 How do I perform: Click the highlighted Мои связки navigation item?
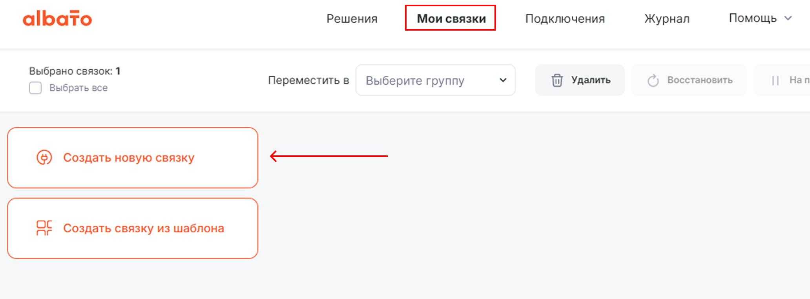(x=451, y=18)
